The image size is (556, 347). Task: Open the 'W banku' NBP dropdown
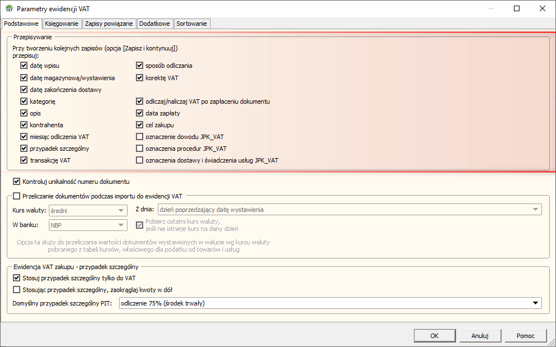[120, 225]
